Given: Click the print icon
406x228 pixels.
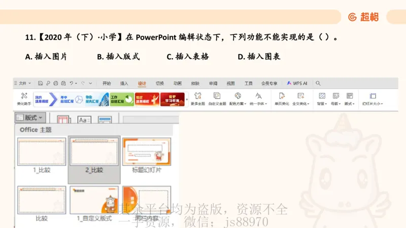Looking at the screenshot, I should point(56,83).
